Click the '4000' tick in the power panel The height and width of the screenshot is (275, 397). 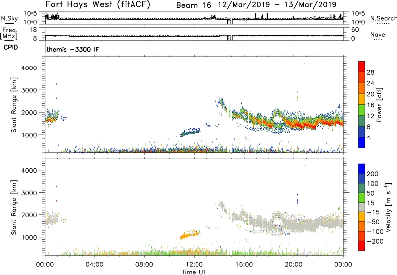click(29, 68)
